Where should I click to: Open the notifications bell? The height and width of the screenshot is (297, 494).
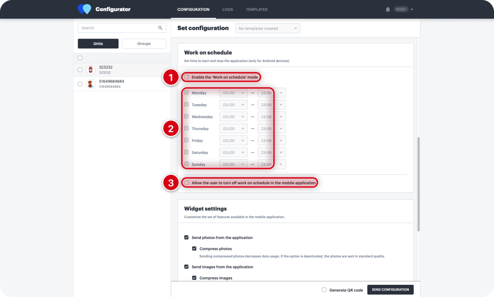pyautogui.click(x=388, y=9)
